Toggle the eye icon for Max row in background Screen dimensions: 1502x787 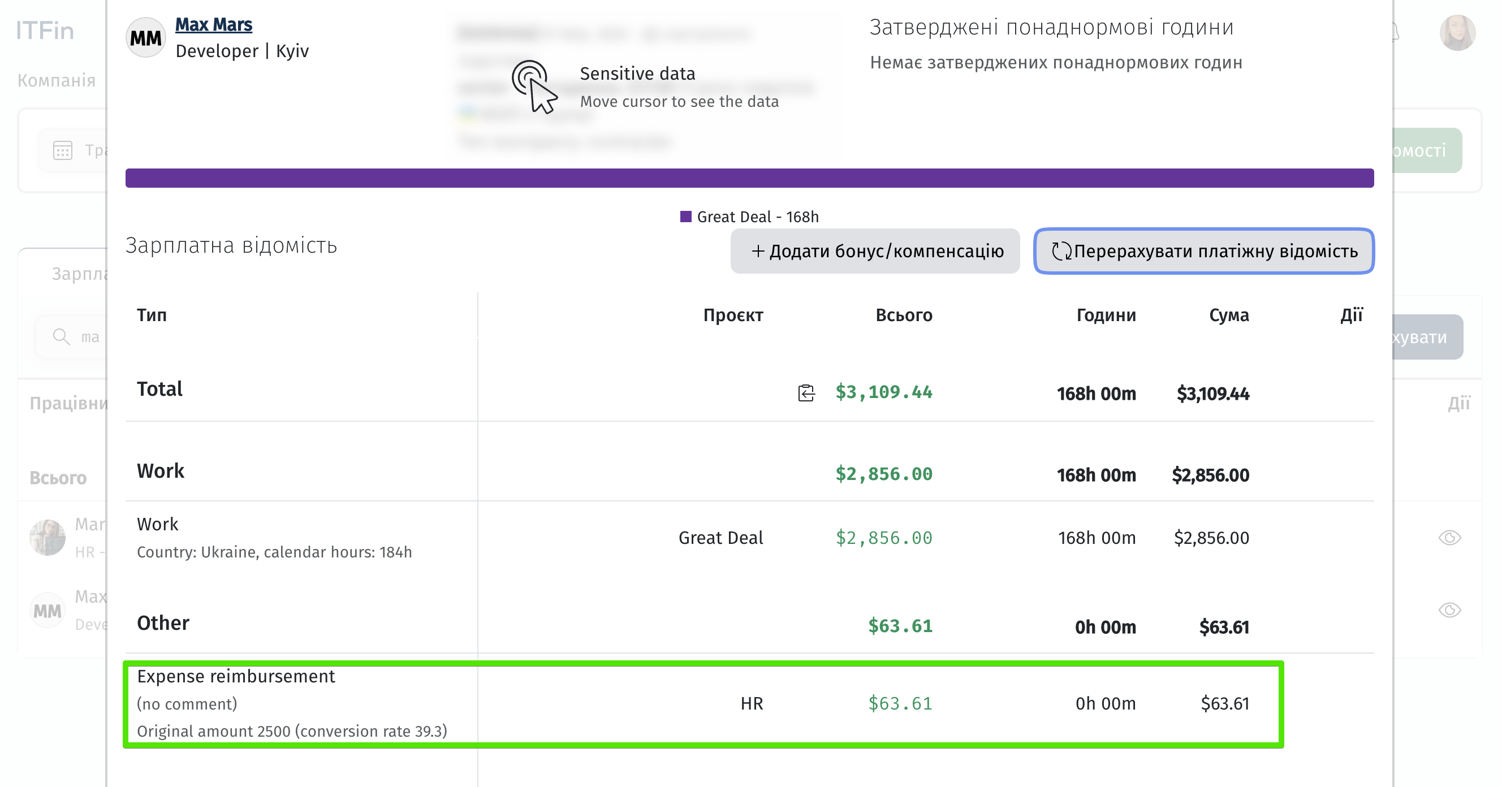pos(1449,610)
